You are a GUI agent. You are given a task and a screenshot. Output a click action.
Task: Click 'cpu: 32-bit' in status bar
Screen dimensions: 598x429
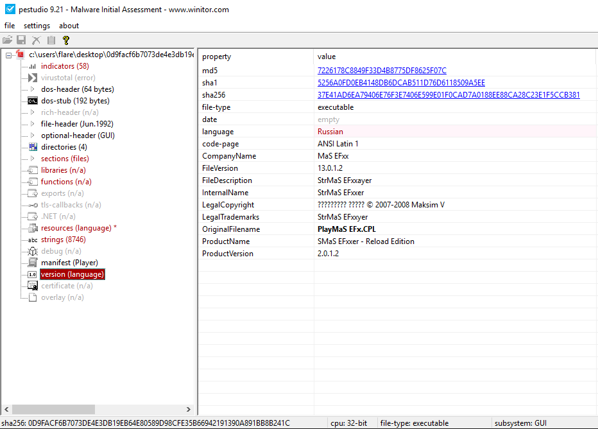[x=348, y=423]
